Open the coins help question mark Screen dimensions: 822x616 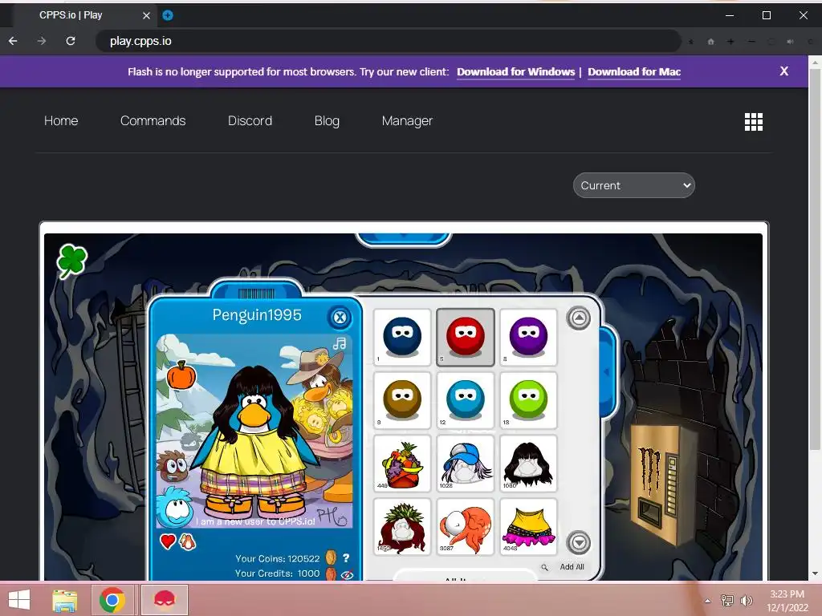346,558
